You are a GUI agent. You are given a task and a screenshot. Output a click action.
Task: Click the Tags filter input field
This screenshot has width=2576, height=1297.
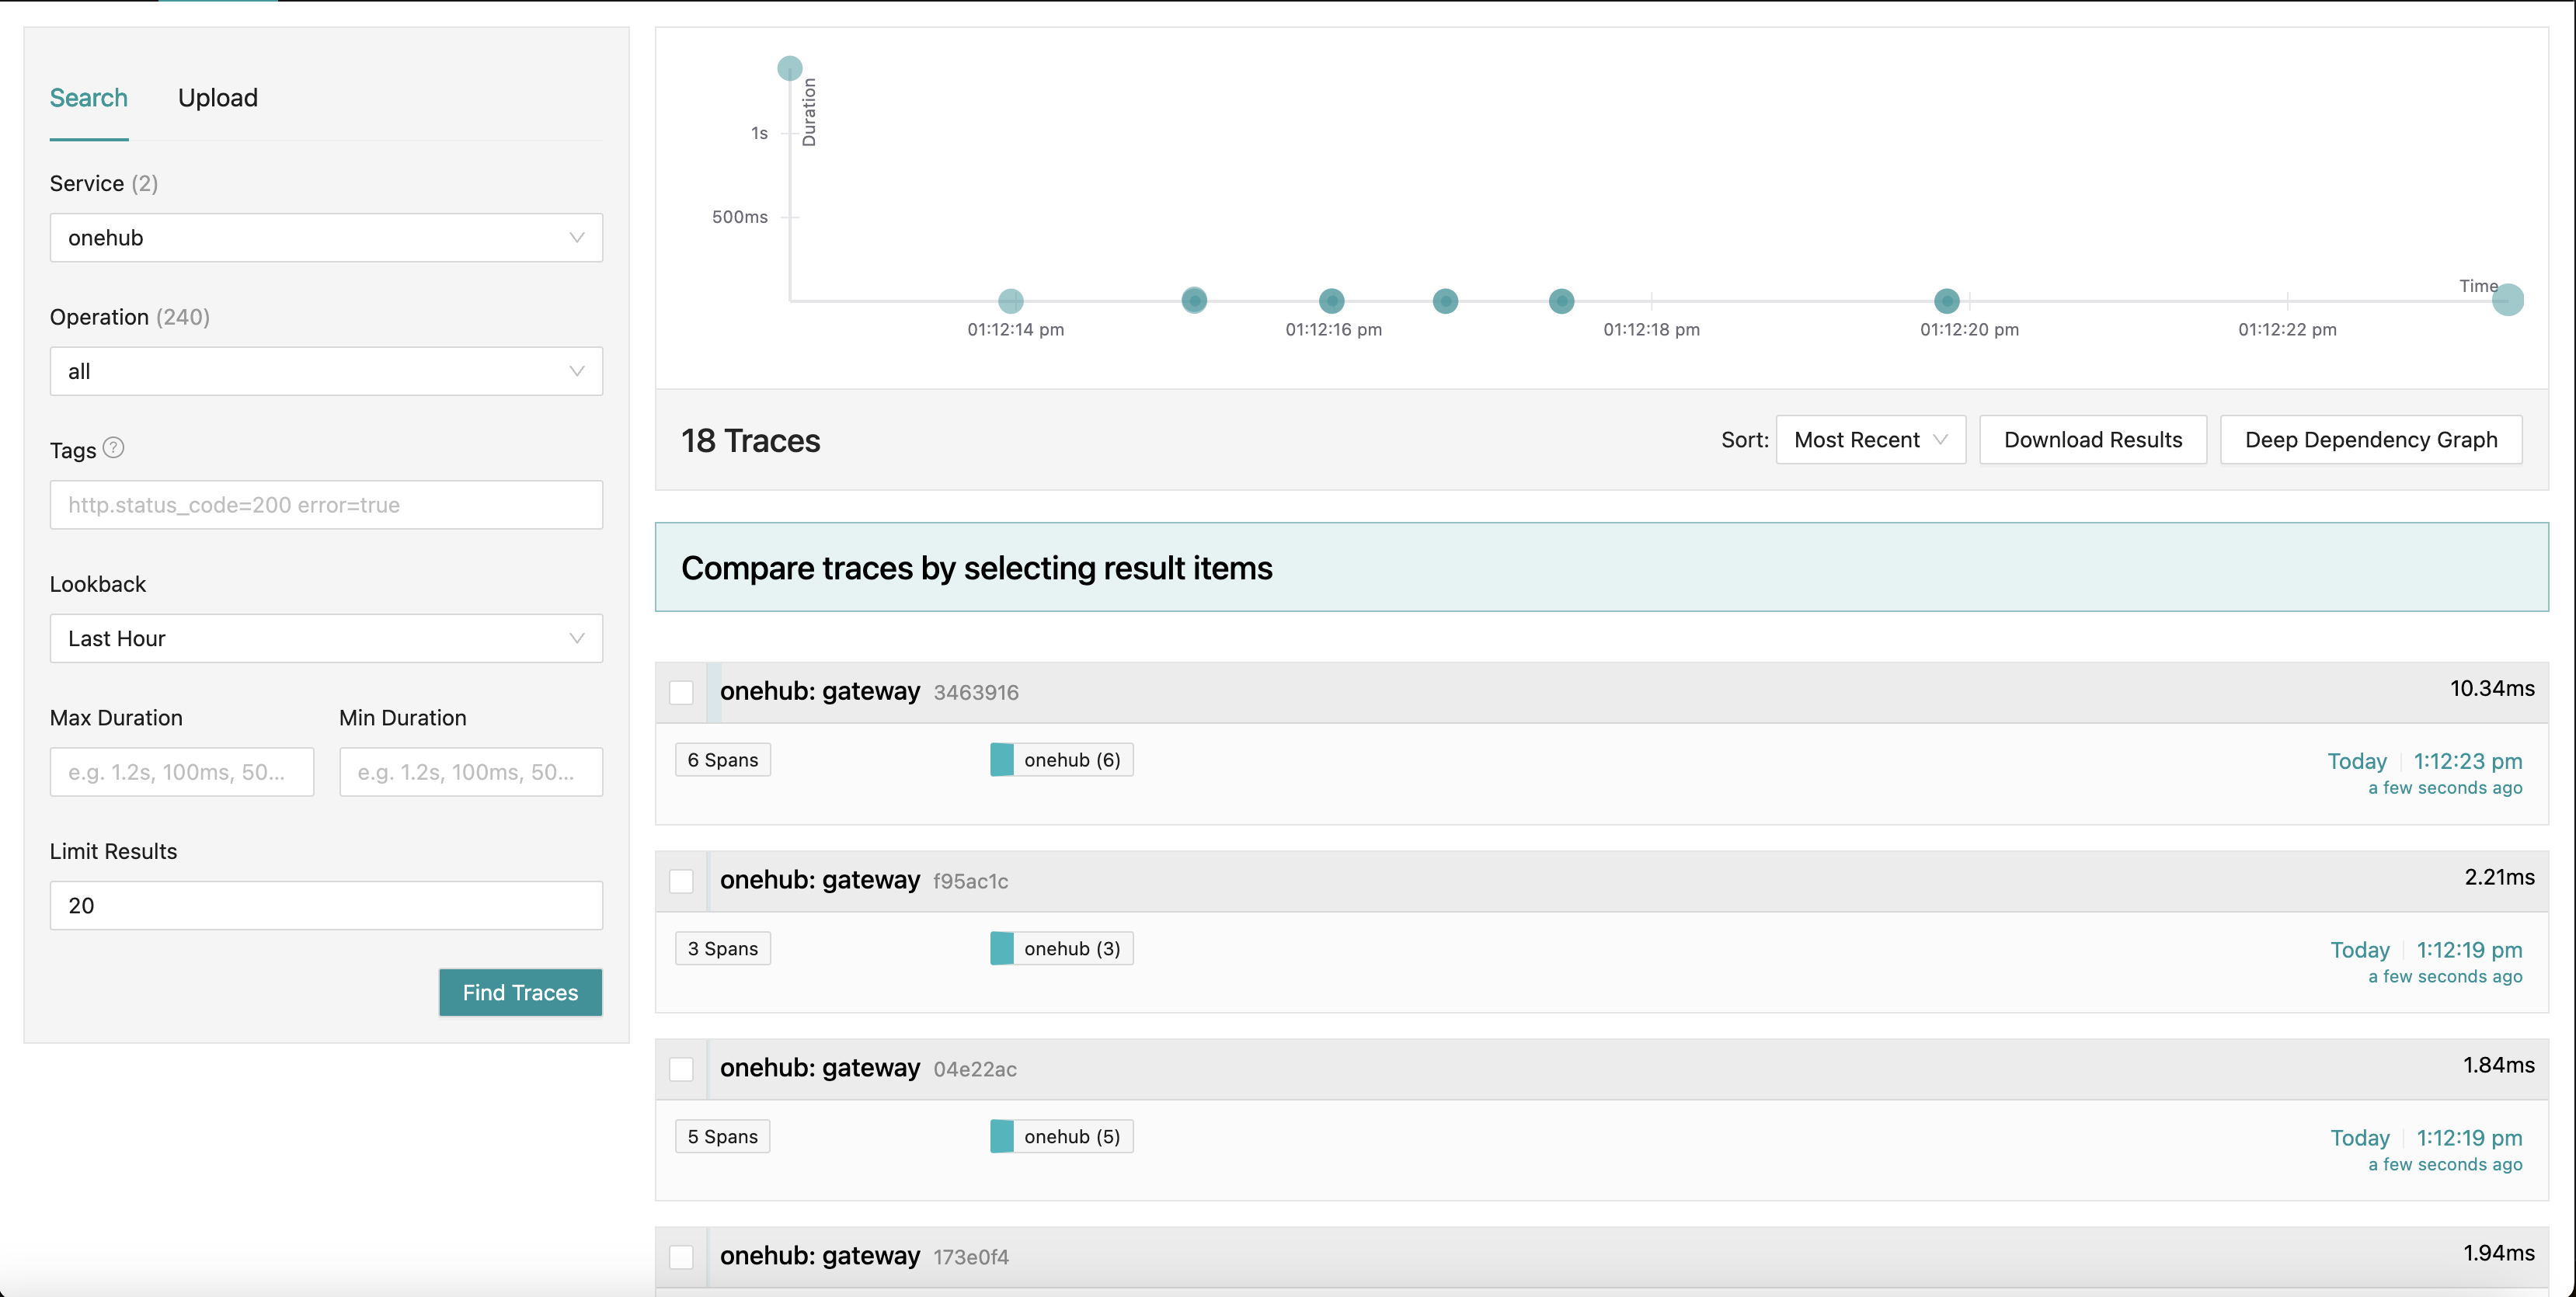click(325, 505)
